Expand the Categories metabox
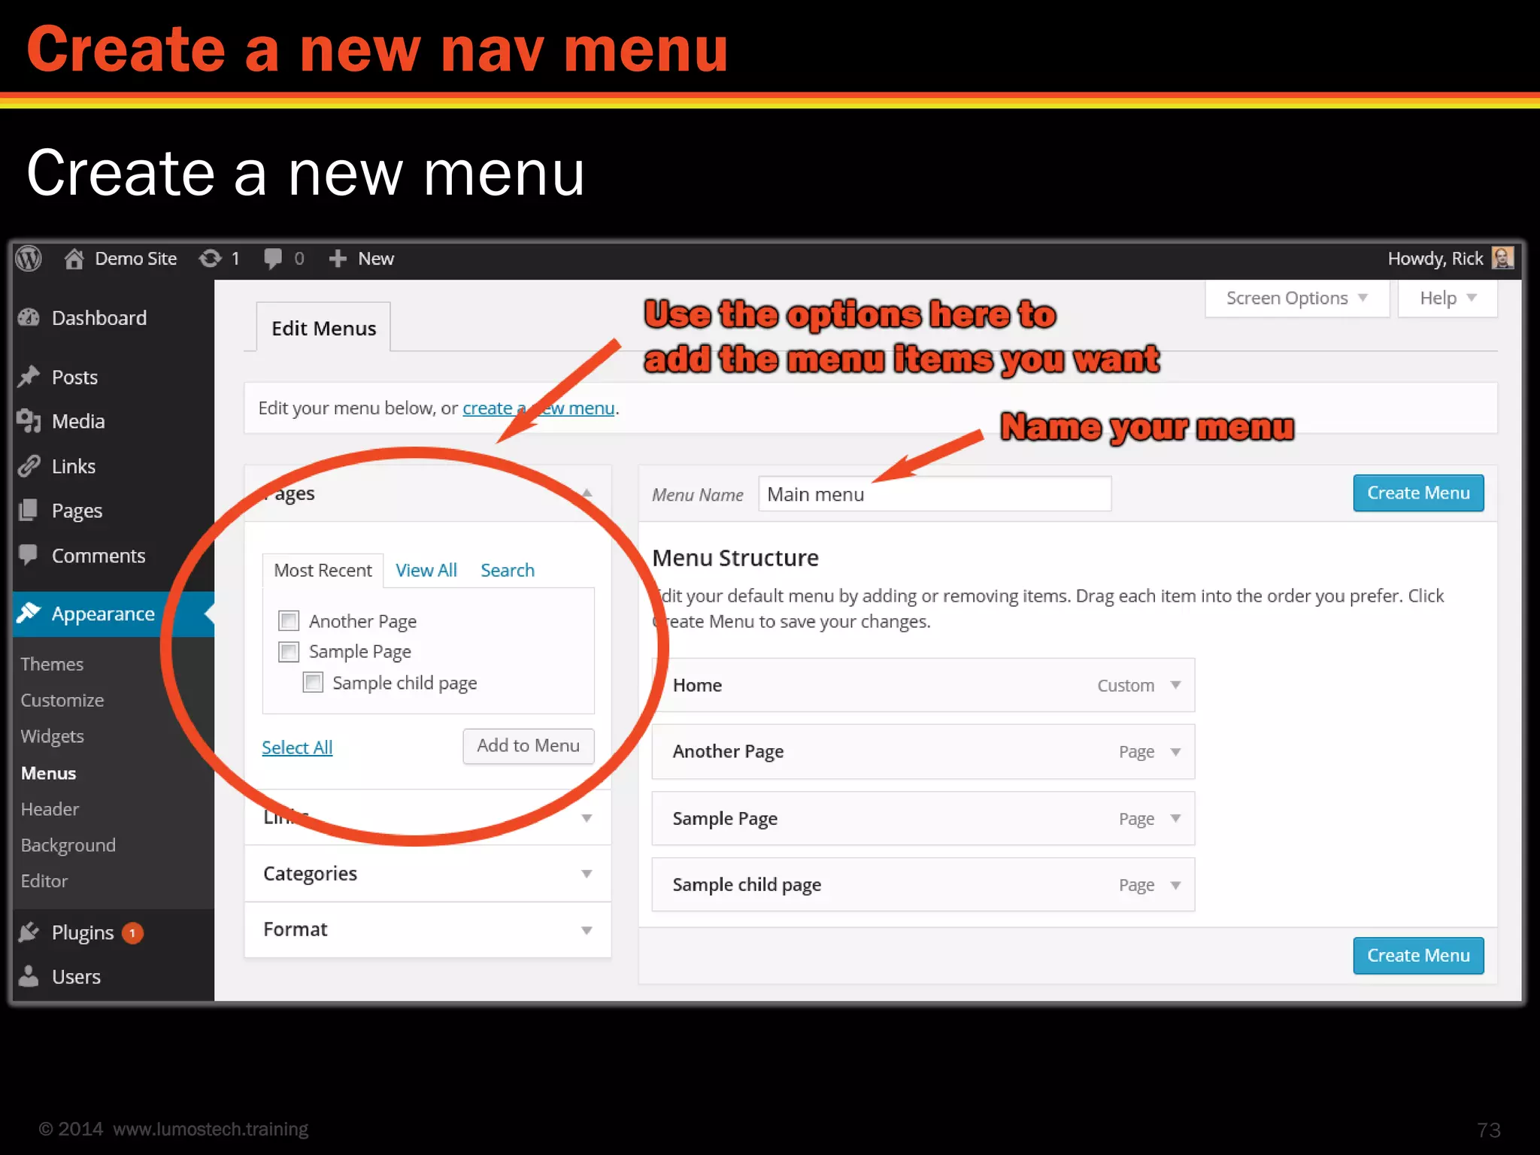Viewport: 1540px width, 1155px height. 427,874
